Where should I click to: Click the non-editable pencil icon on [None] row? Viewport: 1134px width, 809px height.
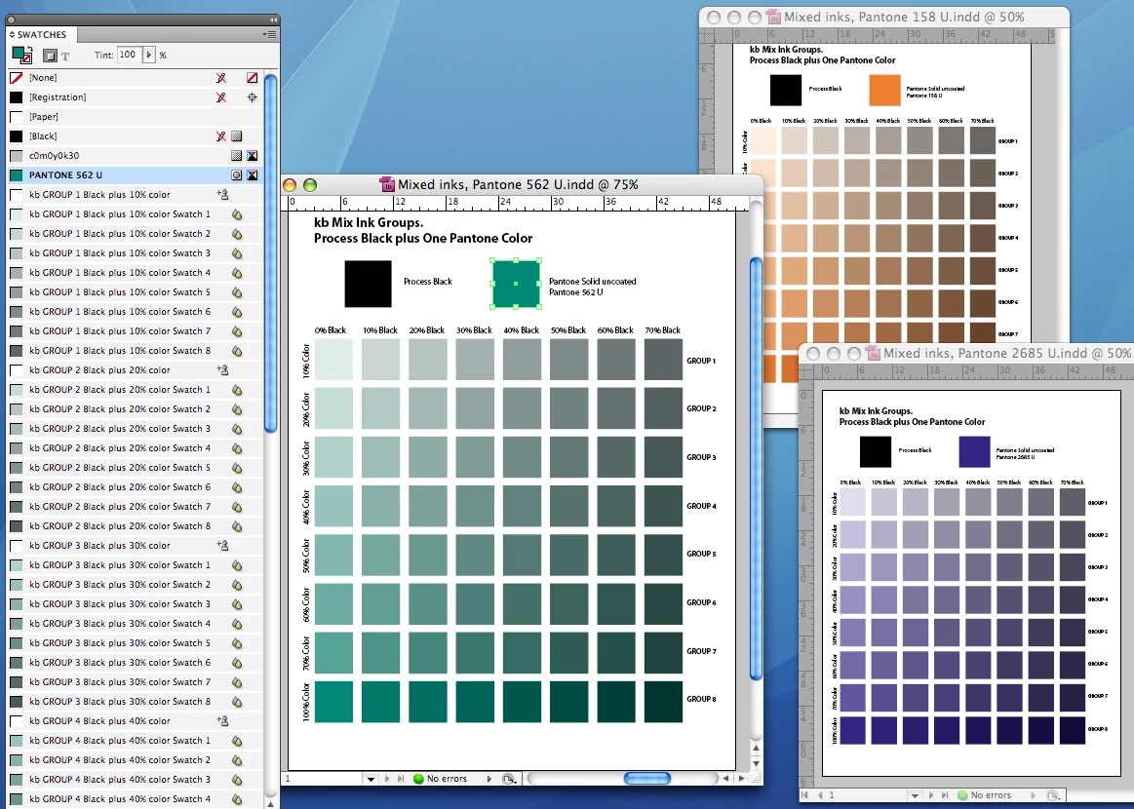(x=221, y=77)
